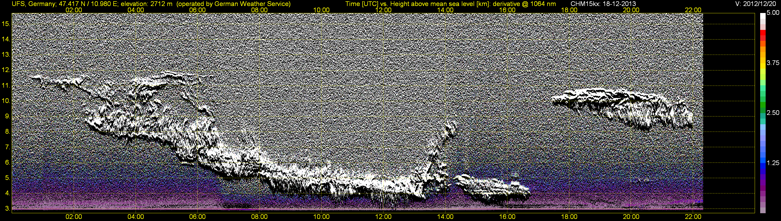The image size is (781, 221).
Task: Click the 06:00 label on the top time axis
Action: point(198,10)
